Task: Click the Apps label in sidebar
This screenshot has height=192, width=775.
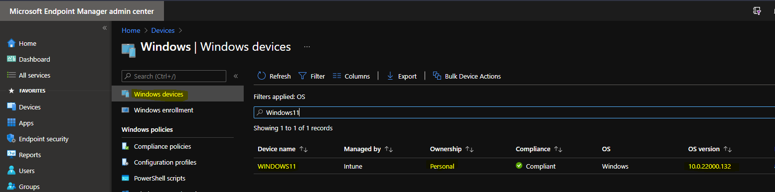Action: pyautogui.click(x=26, y=123)
